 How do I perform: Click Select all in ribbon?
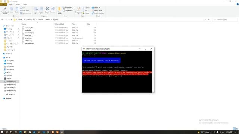pyautogui.click(x=96, y=7)
